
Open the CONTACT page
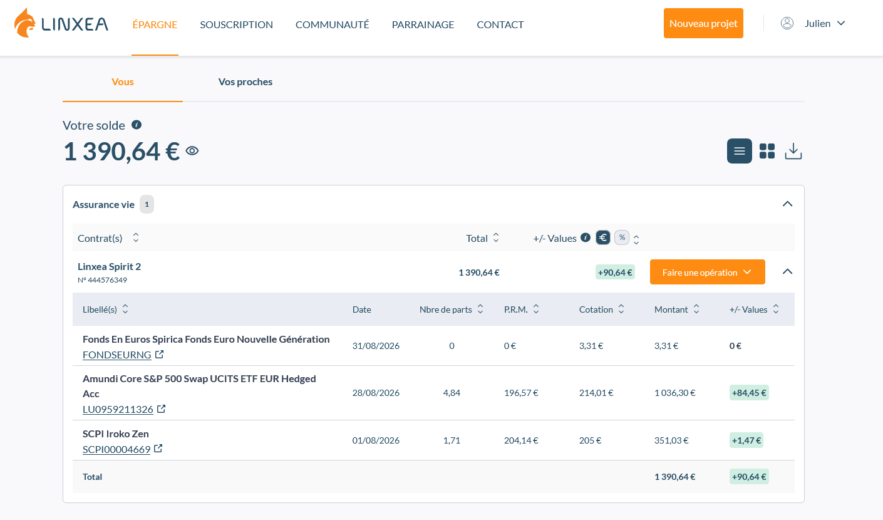[x=500, y=24]
